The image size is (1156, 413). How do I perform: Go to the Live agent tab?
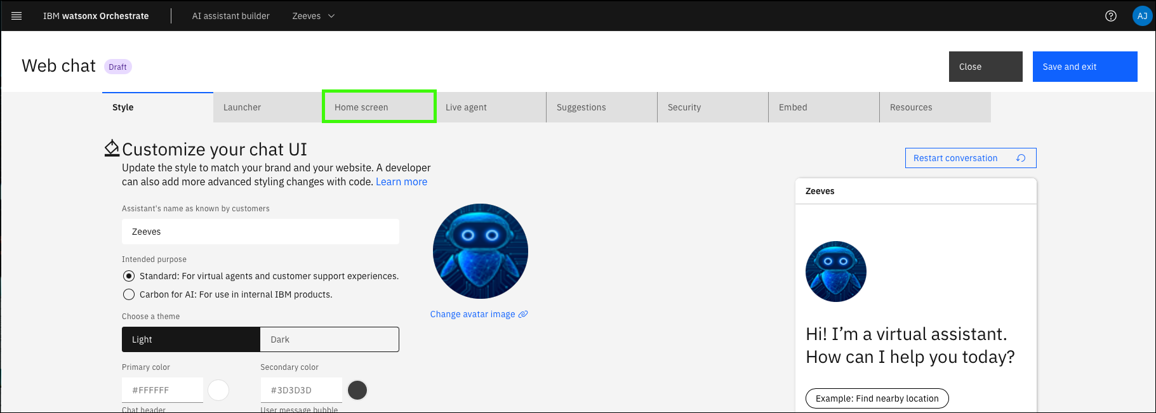[490, 107]
